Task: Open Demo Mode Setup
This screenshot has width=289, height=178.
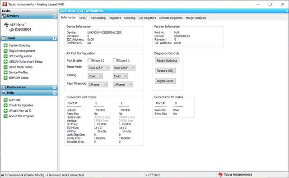Action: click(21, 67)
